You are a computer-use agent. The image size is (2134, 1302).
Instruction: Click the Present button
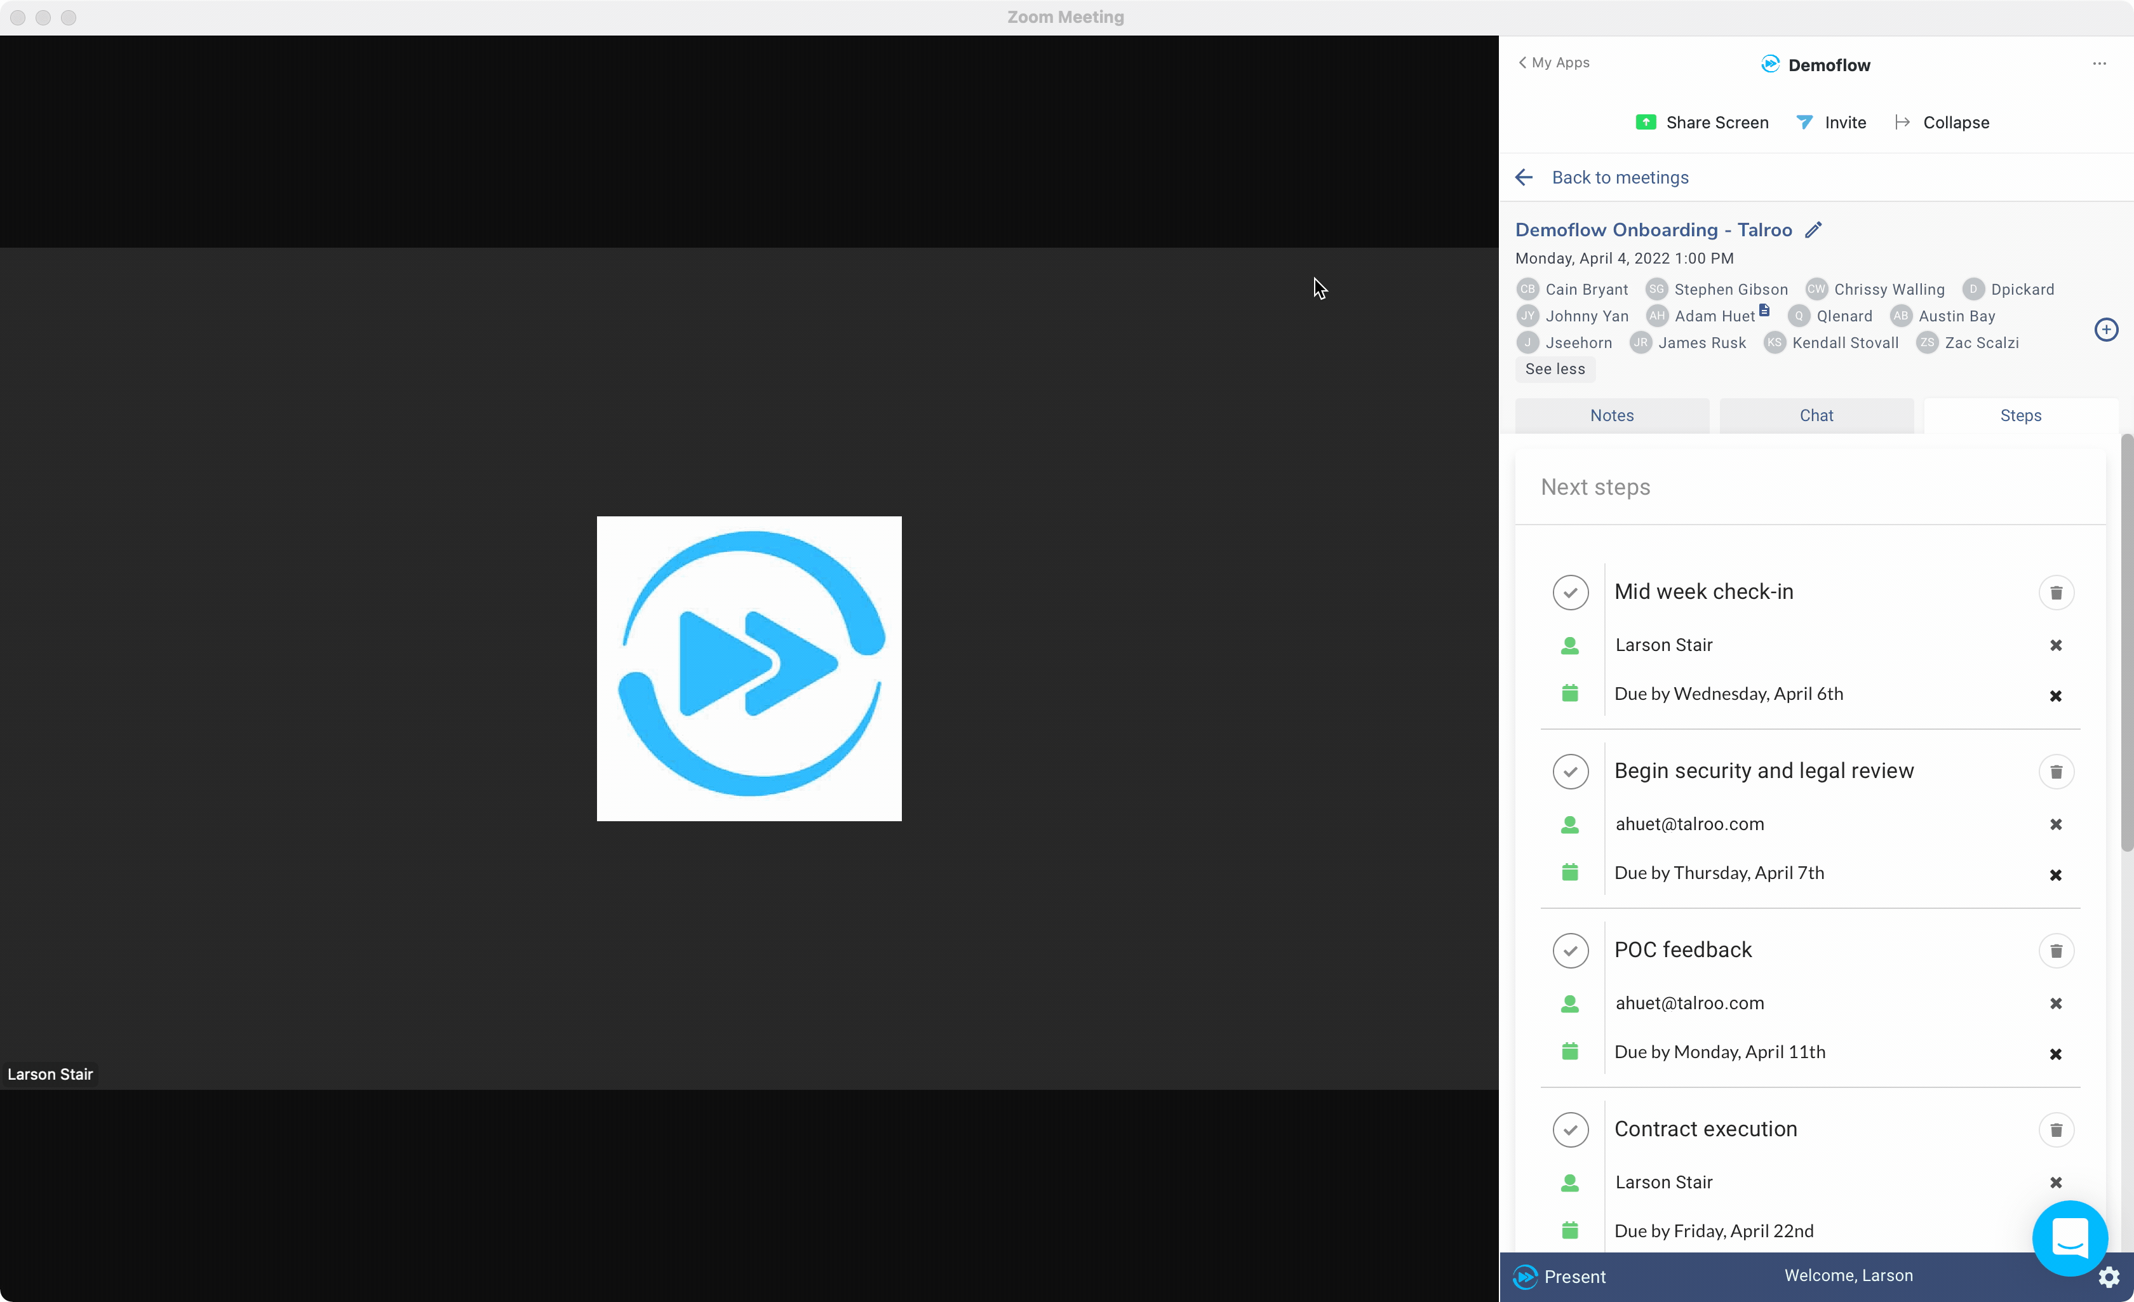click(x=1560, y=1276)
